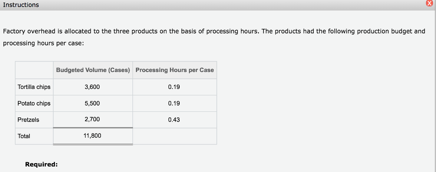
Task: Close the Instructions panel with red X
Action: 429,5
